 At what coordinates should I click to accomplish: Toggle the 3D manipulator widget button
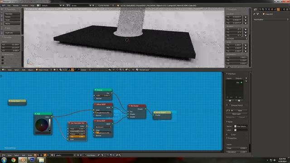69,70
